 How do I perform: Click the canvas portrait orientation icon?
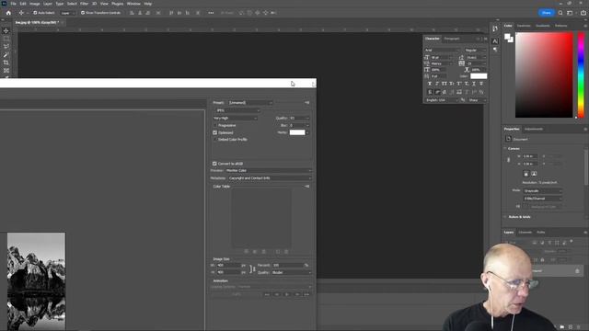pos(525,174)
